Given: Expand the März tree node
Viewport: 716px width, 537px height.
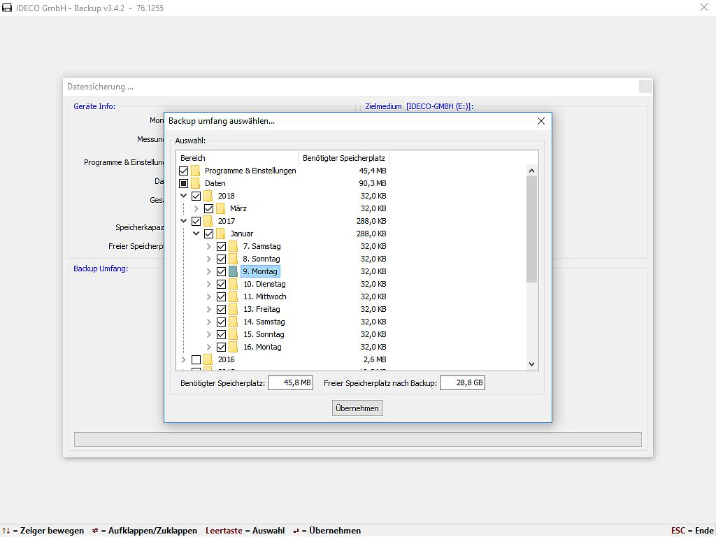Looking at the screenshot, I should pos(196,208).
